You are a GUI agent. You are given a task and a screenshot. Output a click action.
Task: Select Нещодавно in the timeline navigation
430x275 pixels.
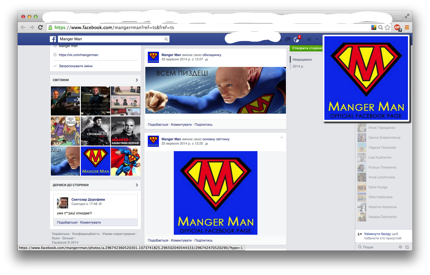tap(302, 59)
